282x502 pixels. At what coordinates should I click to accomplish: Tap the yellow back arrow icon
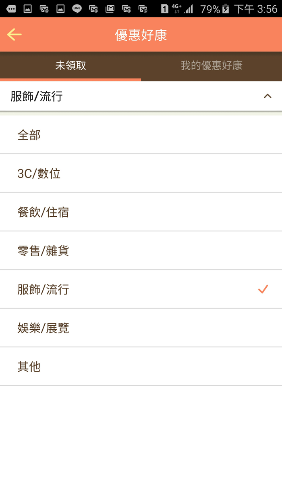pos(14,35)
